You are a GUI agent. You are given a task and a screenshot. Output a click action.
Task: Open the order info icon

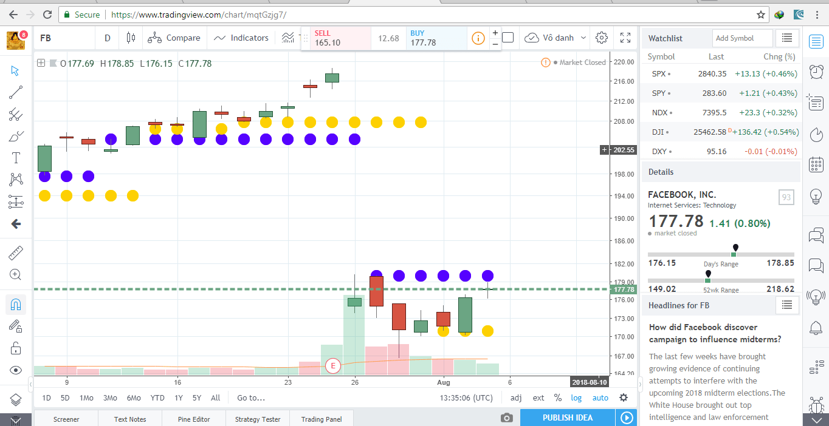[x=478, y=38]
